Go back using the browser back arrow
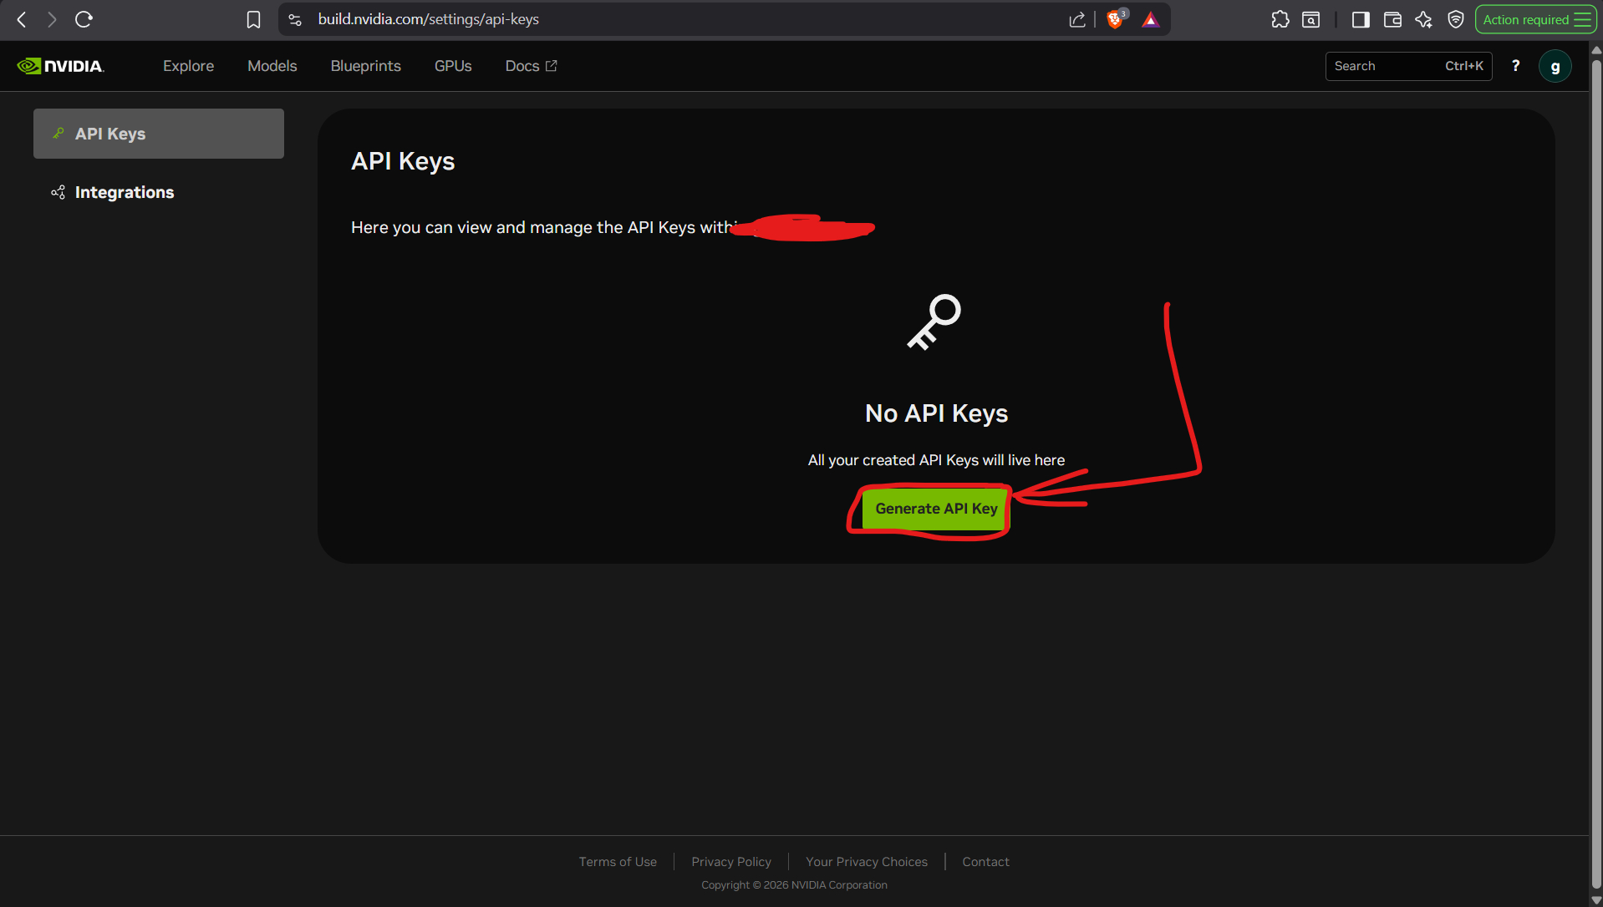 pos(22,19)
